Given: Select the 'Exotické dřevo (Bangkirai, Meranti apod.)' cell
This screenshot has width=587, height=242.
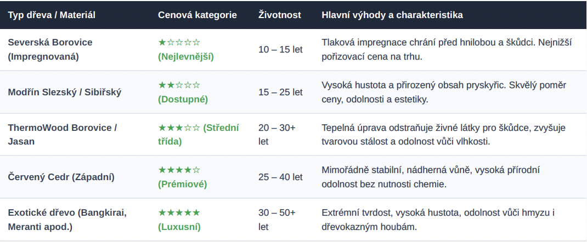Looking at the screenshot, I should pyautogui.click(x=67, y=220).
